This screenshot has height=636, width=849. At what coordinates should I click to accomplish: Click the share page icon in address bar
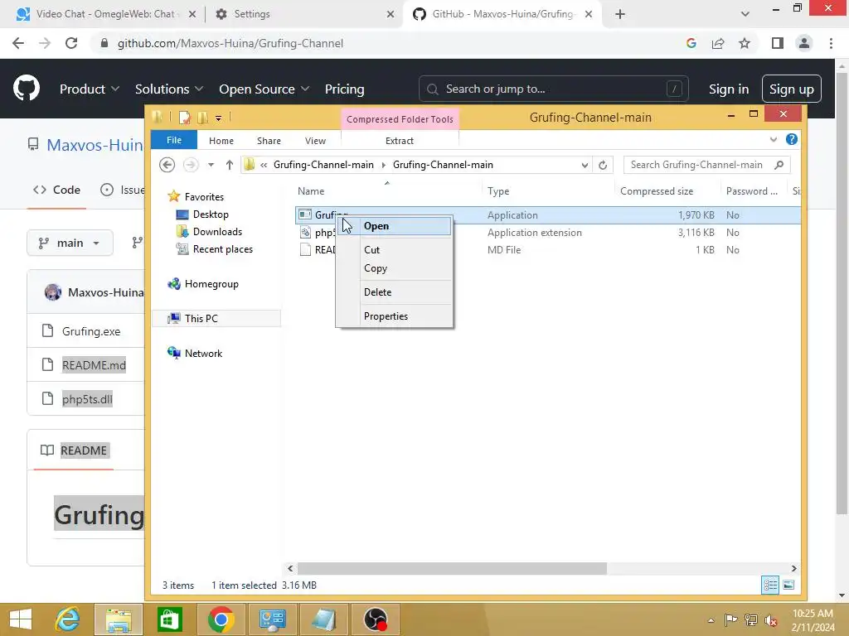coord(718,43)
